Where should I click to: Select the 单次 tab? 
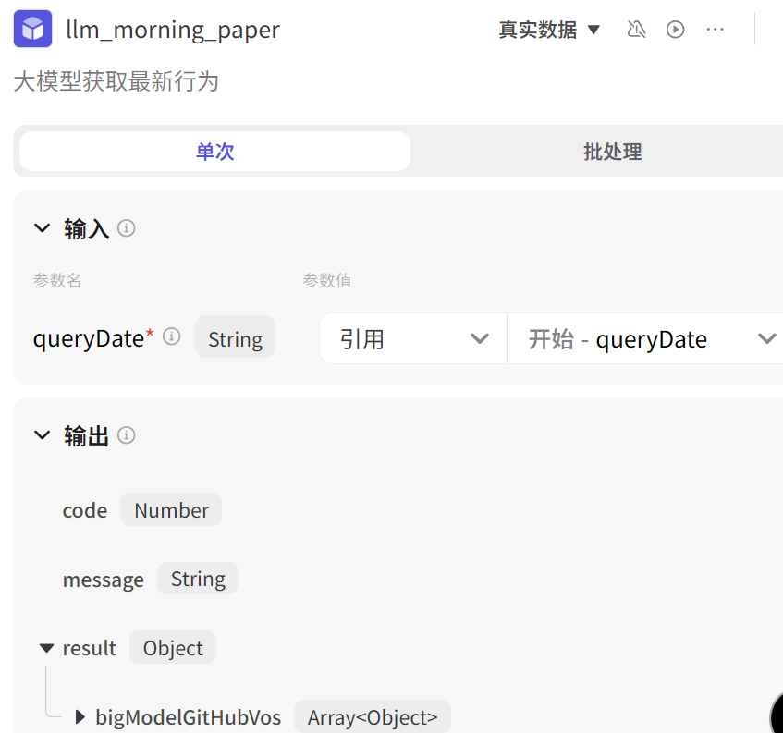pyautogui.click(x=214, y=151)
